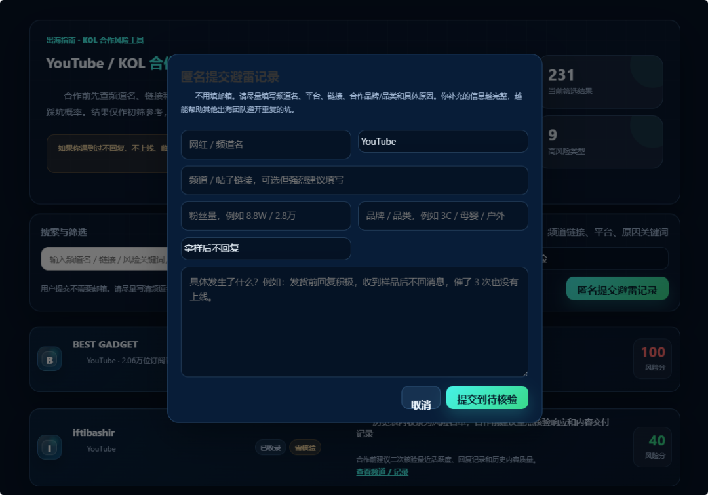Click the 提交到待核验 submit button

pyautogui.click(x=487, y=398)
